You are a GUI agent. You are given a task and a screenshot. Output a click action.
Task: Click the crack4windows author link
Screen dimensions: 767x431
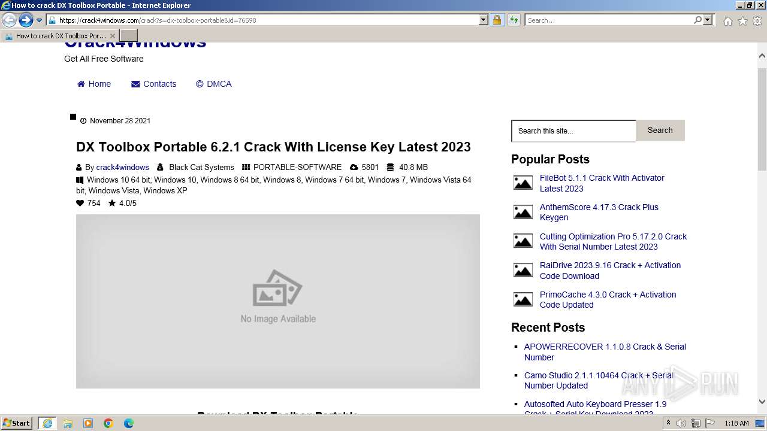point(122,168)
